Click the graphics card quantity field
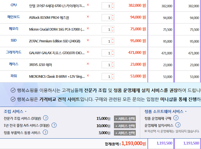The height and width of the screenshot is (149, 201). click(106, 53)
